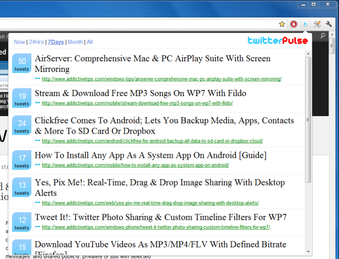
Task: Open the TwitterPulse extension icon in toolbar
Action: pos(306,24)
